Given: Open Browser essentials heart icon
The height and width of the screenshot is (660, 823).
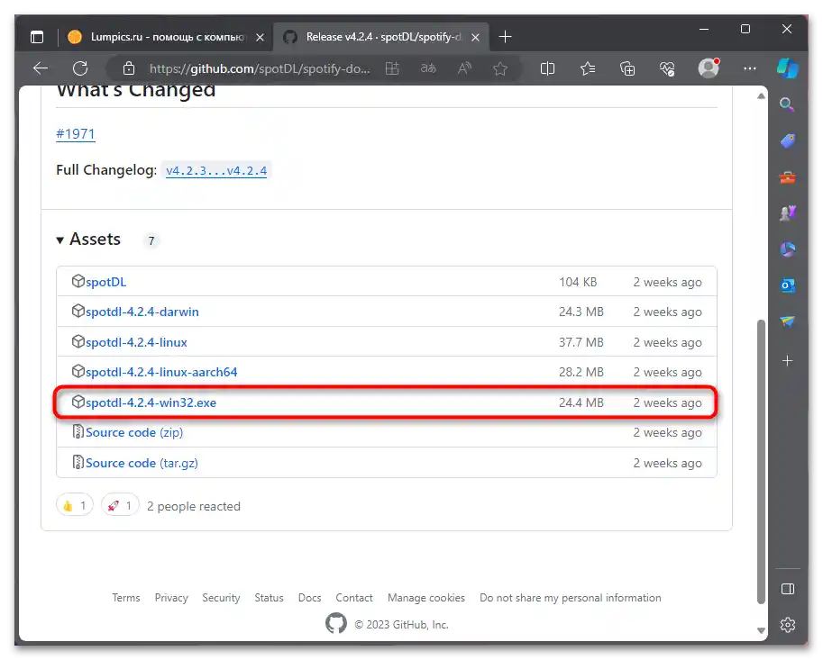Looking at the screenshot, I should coord(667,68).
